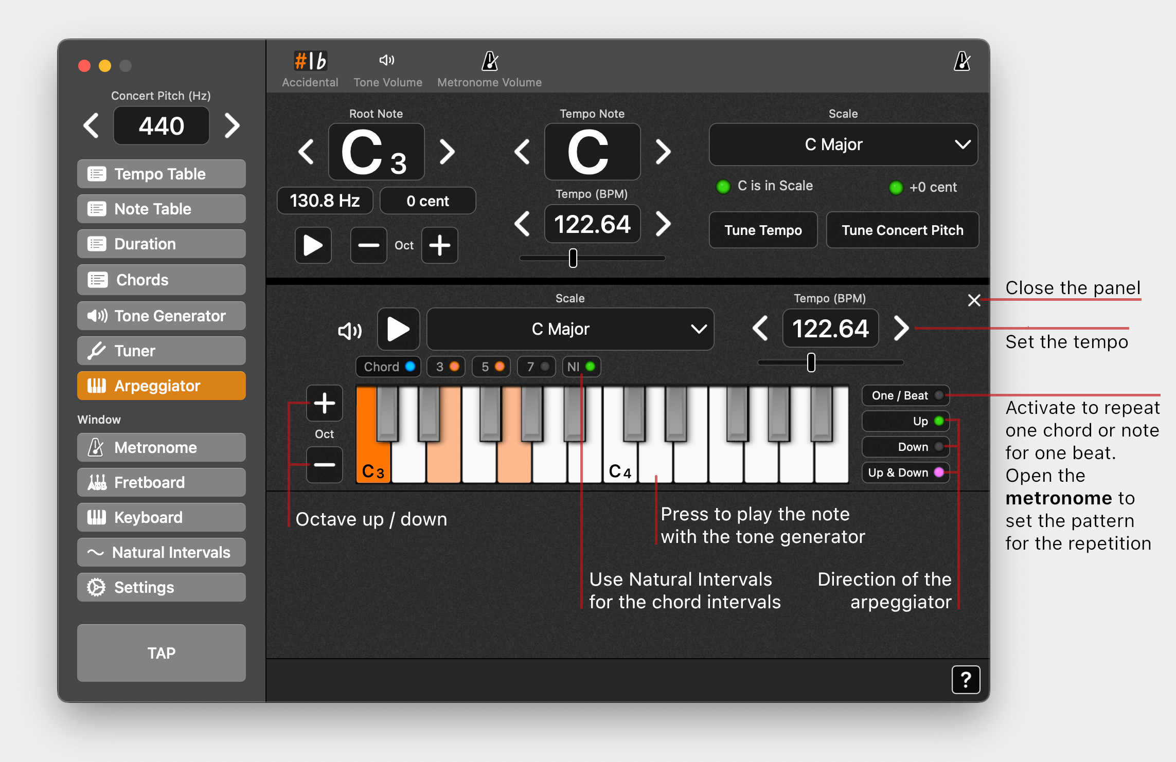
Task: Decrease arpeggiator tempo with left arrow
Action: pos(760,328)
